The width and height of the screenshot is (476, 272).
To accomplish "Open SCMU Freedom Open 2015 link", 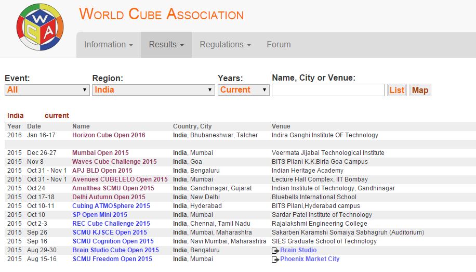I will pyautogui.click(x=112, y=259).
